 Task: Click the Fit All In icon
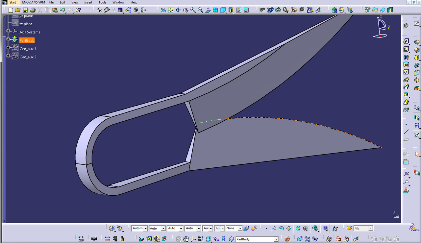[171, 10]
